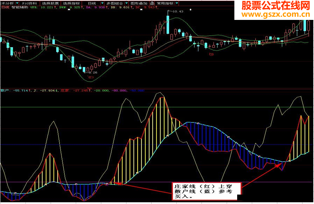Open 选择指标 indicator selector
The height and width of the screenshot is (204, 314).
[x=71, y=2]
